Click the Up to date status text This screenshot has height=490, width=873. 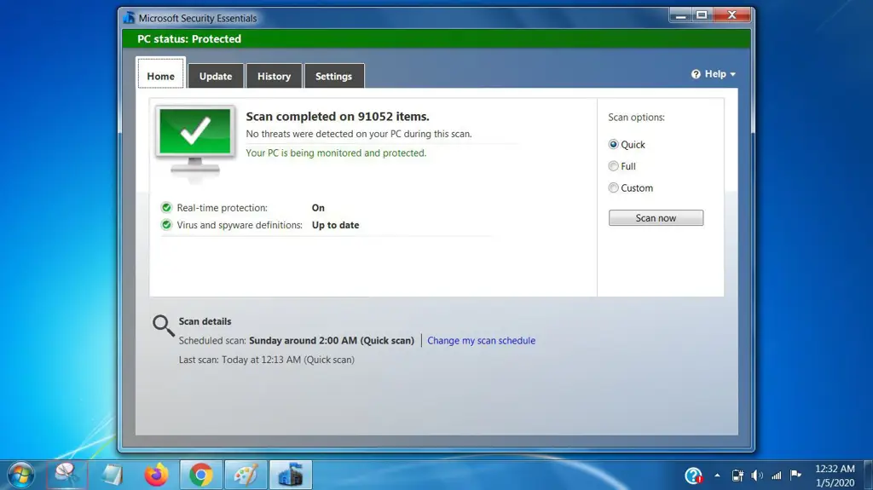[x=335, y=225]
